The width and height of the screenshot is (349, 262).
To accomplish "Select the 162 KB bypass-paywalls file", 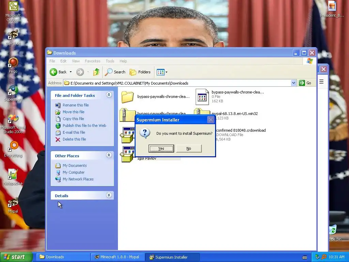I will point(230,97).
